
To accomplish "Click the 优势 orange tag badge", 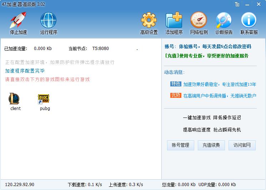I will click(x=176, y=95).
